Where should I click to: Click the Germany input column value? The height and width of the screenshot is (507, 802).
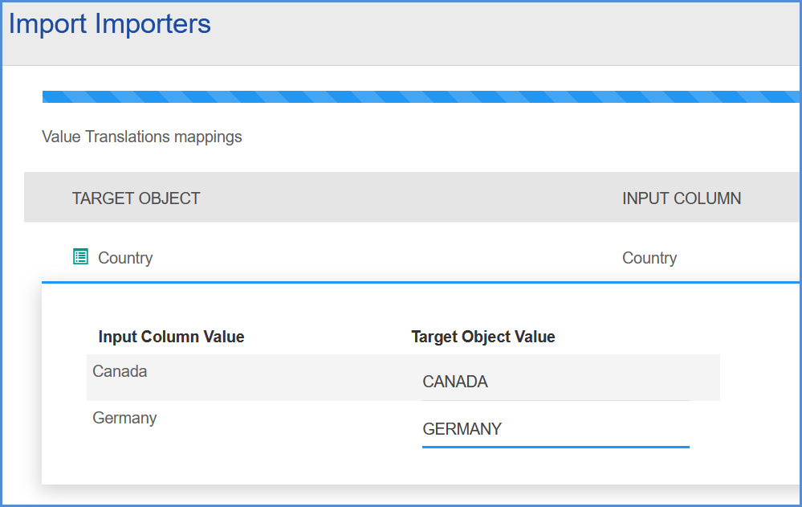(x=124, y=418)
